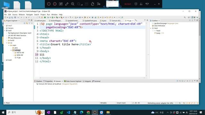Select jsp:directive.page in Outline
Screen dimensions: 205x115
coord(165,23)
